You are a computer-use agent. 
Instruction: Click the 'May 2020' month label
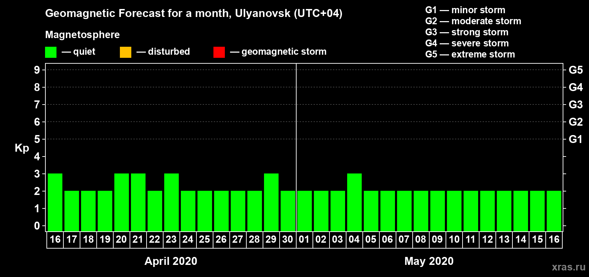coord(429,261)
